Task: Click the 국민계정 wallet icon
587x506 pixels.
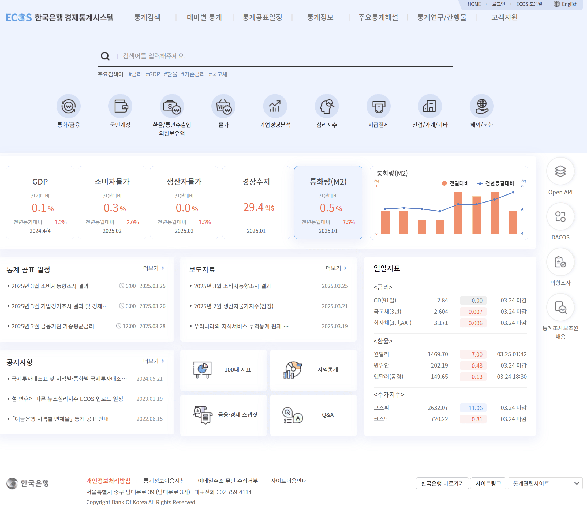Action: coord(120,106)
